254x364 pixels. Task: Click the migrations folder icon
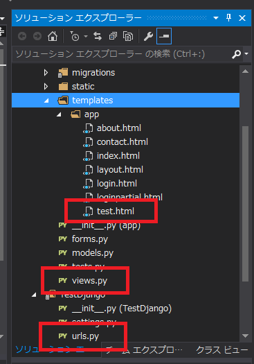coord(63,73)
